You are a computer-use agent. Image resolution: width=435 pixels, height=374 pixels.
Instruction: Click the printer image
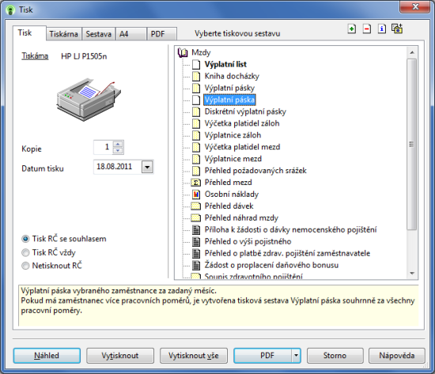(x=89, y=100)
